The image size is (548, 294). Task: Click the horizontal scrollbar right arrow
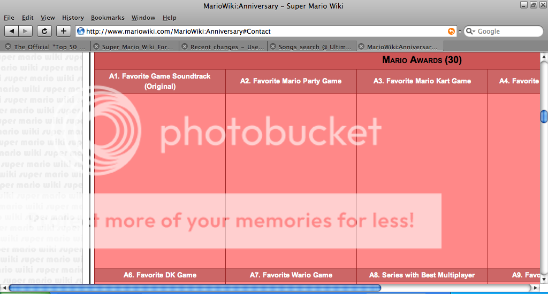pos(535,288)
